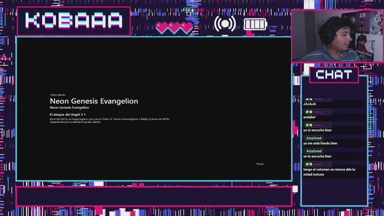Click the 'El ataque del ángel: E 1' episode title
The image size is (384, 216).
[67, 115]
